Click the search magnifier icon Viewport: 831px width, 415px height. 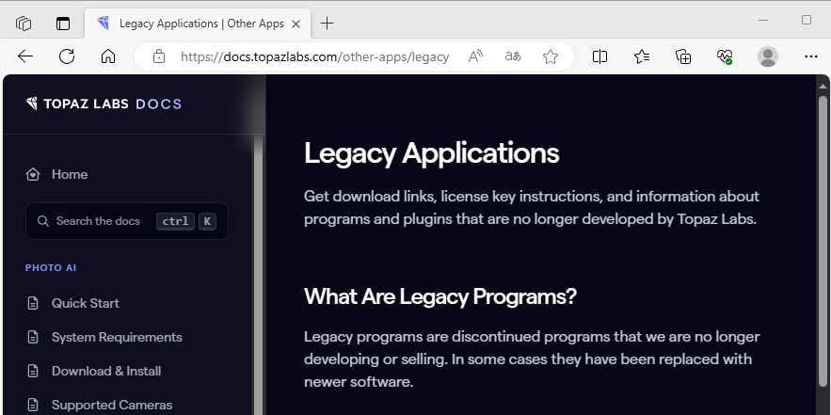tap(43, 221)
